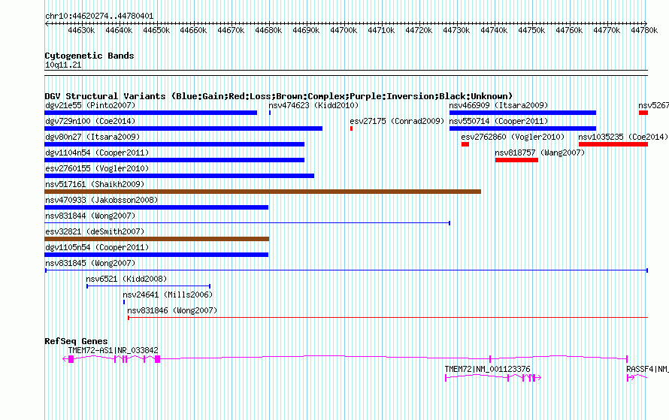
Task: Click the TMEM72 gene model glyph
Action: point(493,378)
